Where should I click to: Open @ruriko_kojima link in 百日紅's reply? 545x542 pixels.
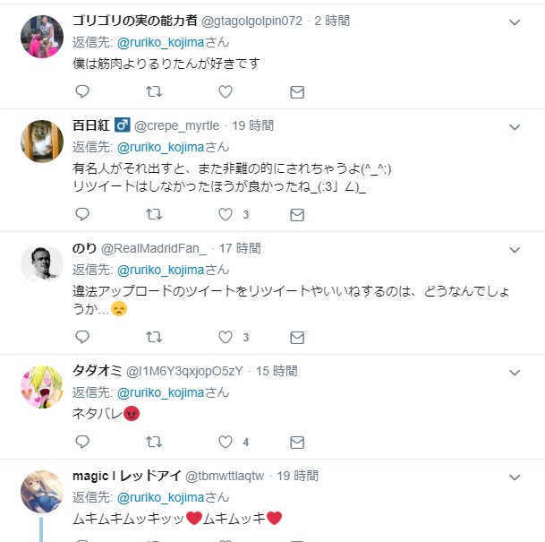[160, 148]
